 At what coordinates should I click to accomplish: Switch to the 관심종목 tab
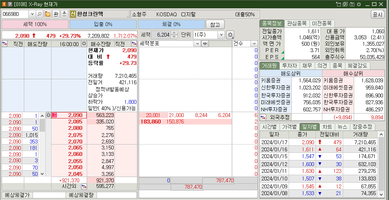pos(297,24)
